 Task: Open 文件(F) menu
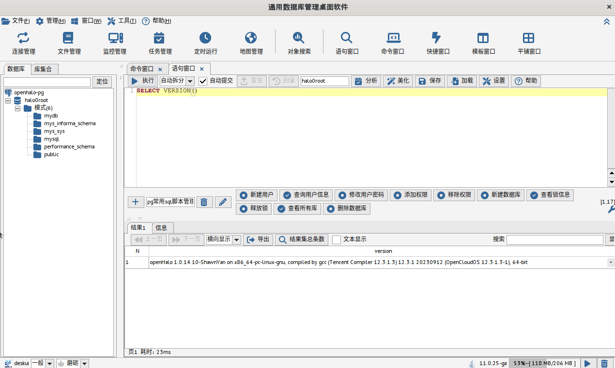pyautogui.click(x=16, y=21)
